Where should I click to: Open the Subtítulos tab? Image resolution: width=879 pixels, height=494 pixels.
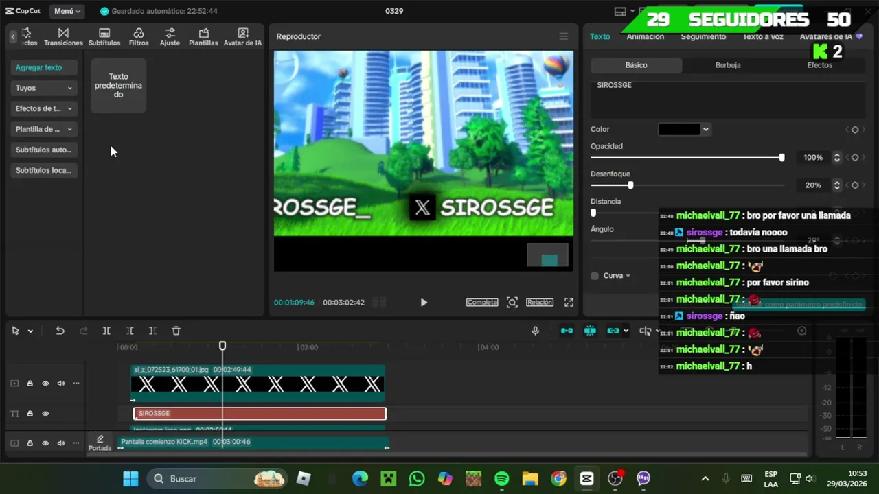click(x=104, y=37)
